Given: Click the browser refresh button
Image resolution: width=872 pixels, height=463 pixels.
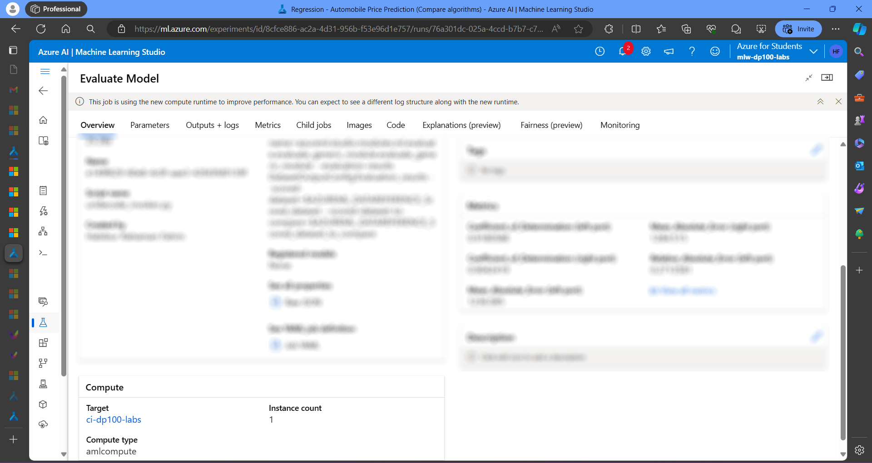Looking at the screenshot, I should (41, 29).
